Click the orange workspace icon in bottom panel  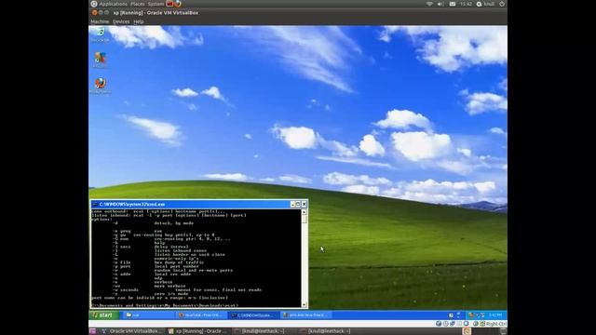coord(467,331)
